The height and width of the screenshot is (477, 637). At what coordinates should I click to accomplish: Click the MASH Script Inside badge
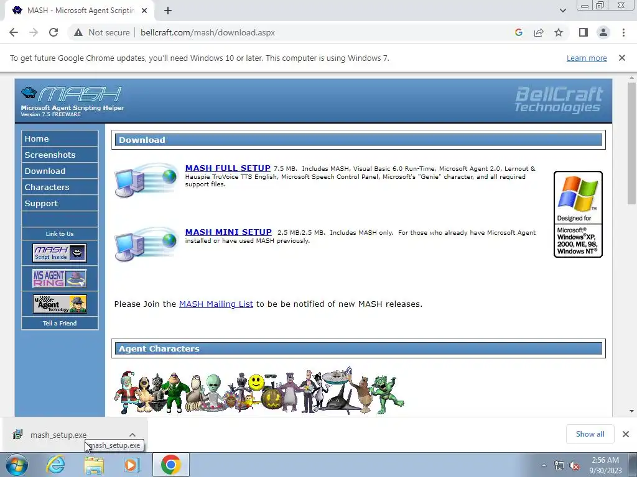click(x=60, y=253)
